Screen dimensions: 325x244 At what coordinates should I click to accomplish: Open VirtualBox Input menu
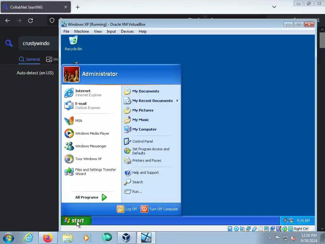[111, 31]
